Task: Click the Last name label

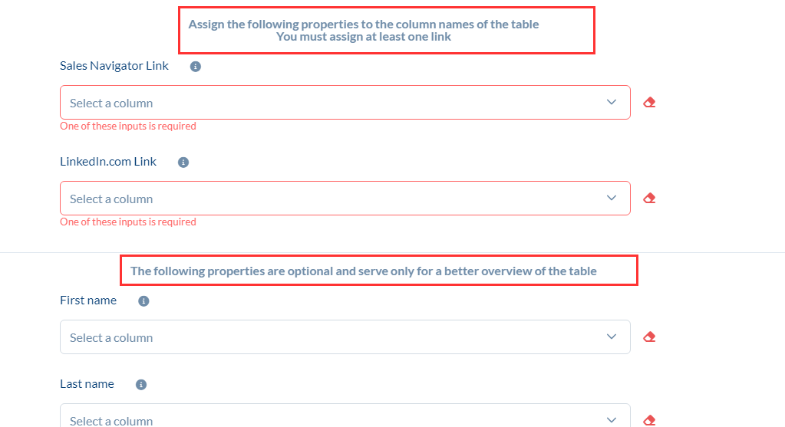Action: pos(87,384)
